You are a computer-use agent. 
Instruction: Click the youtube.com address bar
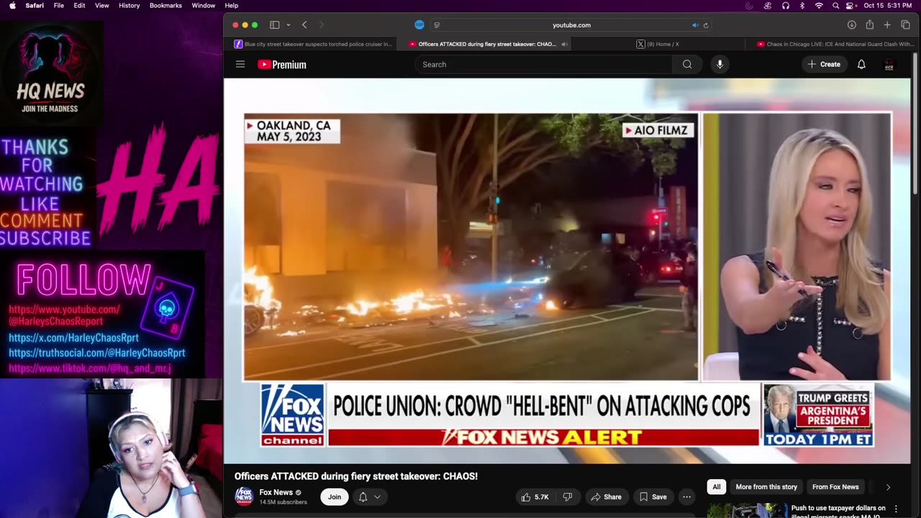tap(571, 24)
